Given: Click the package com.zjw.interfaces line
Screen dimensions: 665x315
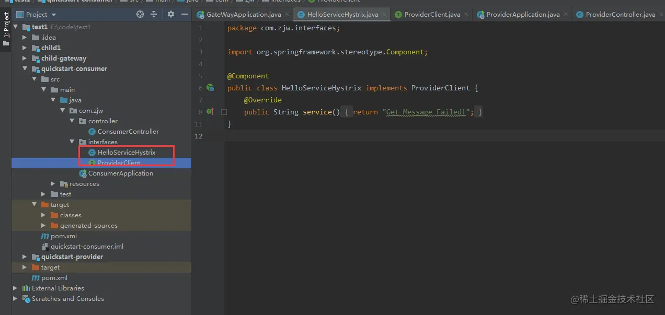Looking at the screenshot, I should [284, 28].
